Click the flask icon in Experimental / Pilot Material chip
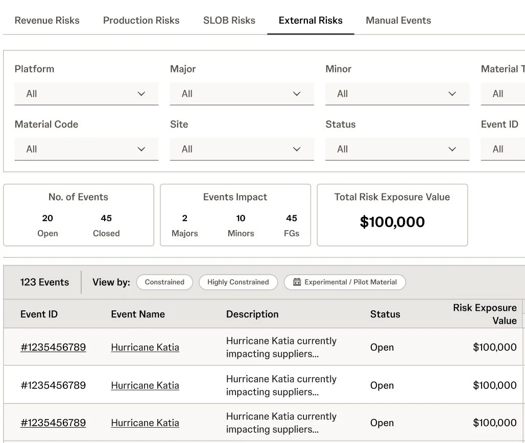 coord(297,282)
